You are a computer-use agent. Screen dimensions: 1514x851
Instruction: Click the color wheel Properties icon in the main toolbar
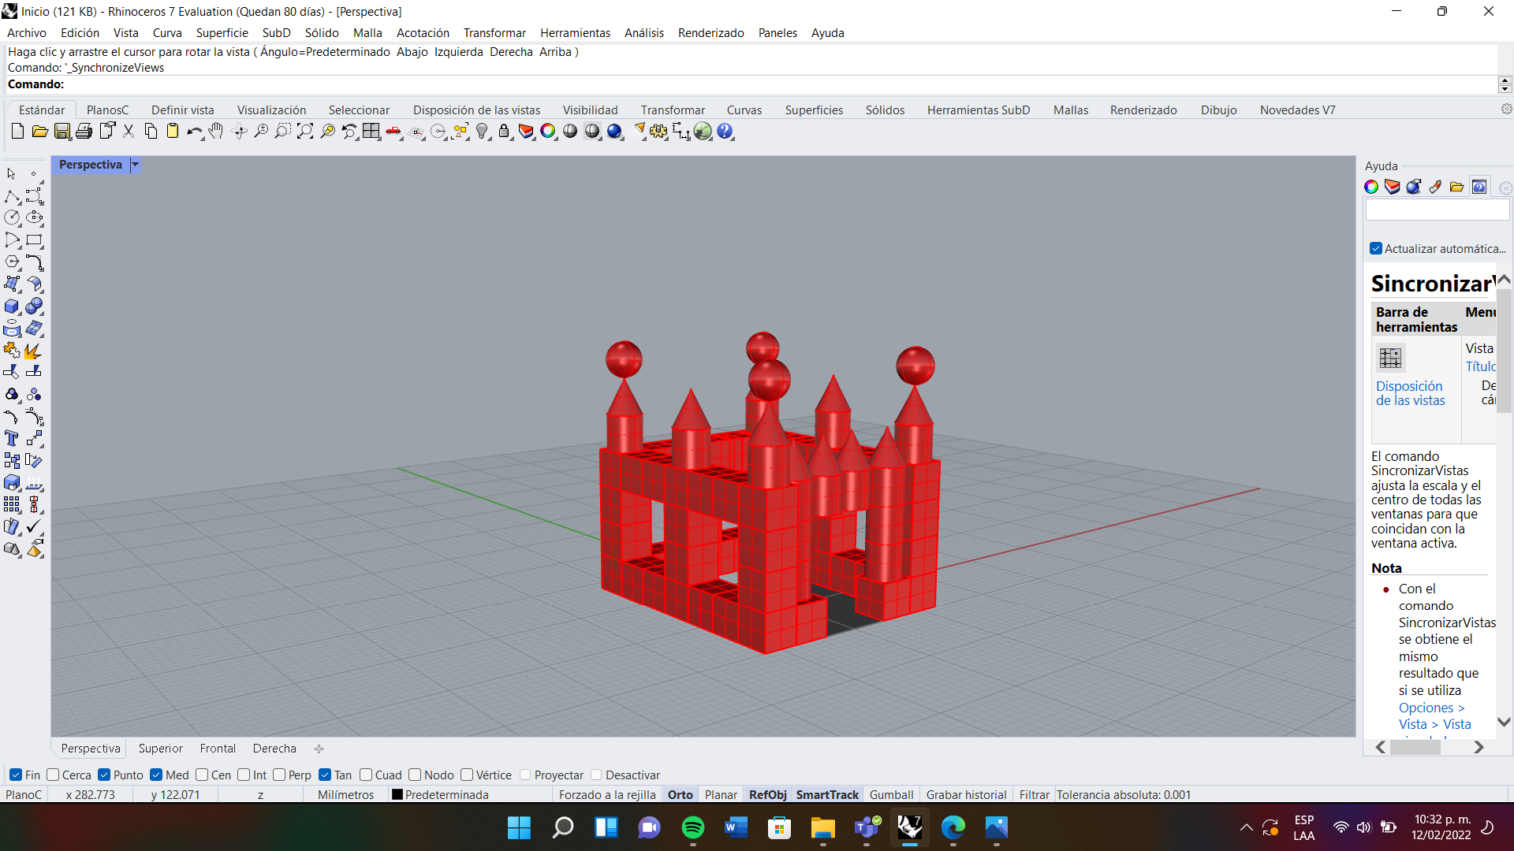pos(548,132)
